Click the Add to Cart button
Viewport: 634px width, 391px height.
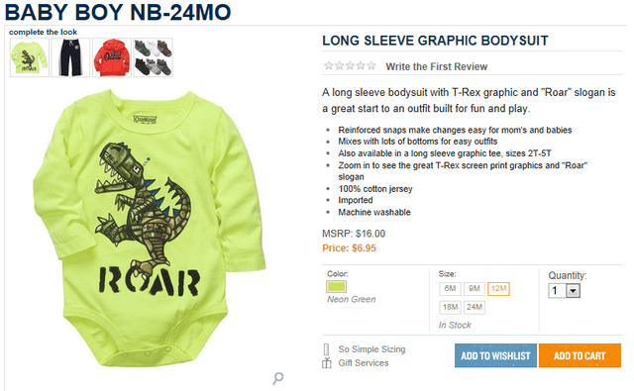click(x=580, y=355)
